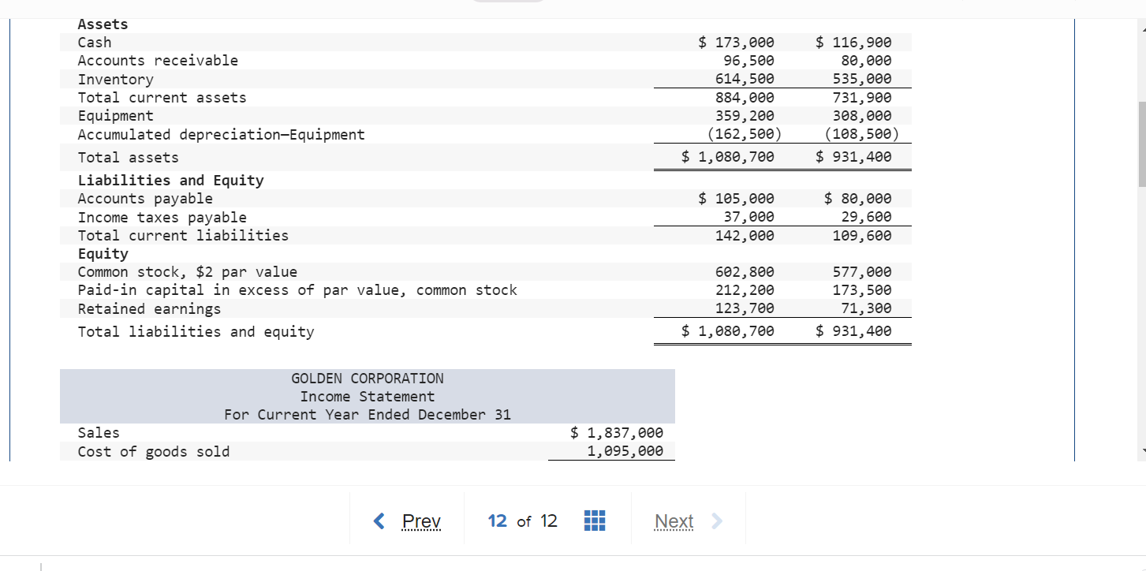Select the Income taxes payable label
Image resolution: width=1146 pixels, height=571 pixels.
coord(162,218)
